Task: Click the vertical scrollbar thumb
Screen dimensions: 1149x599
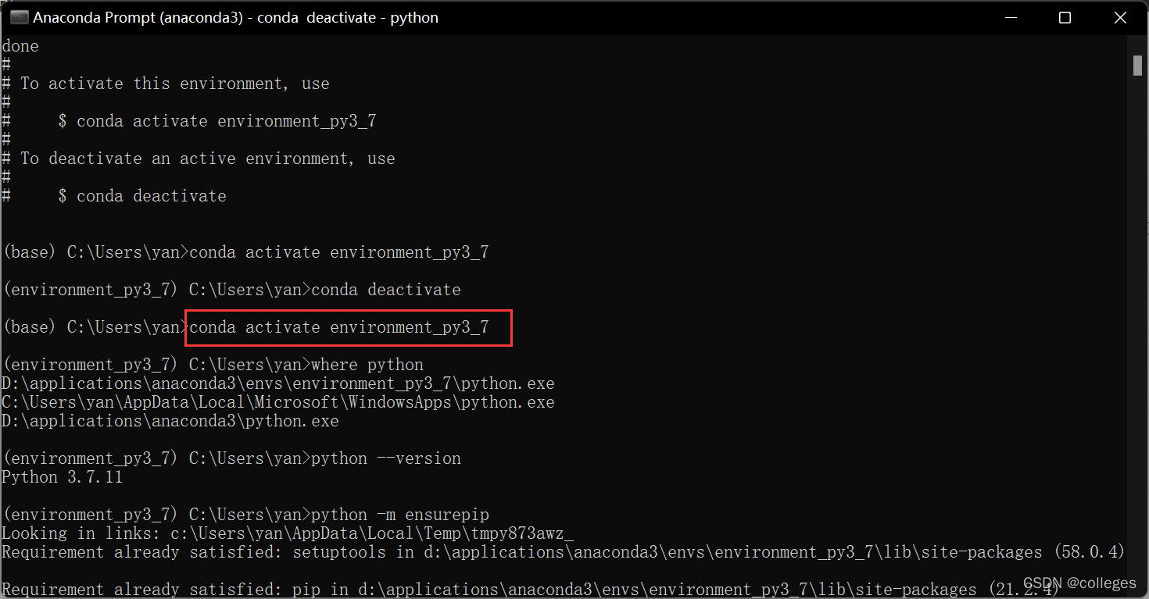Action: [x=1137, y=65]
